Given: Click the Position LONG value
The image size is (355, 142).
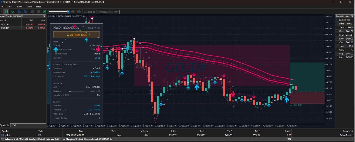Looking at the screenshot, I should tap(97, 105).
